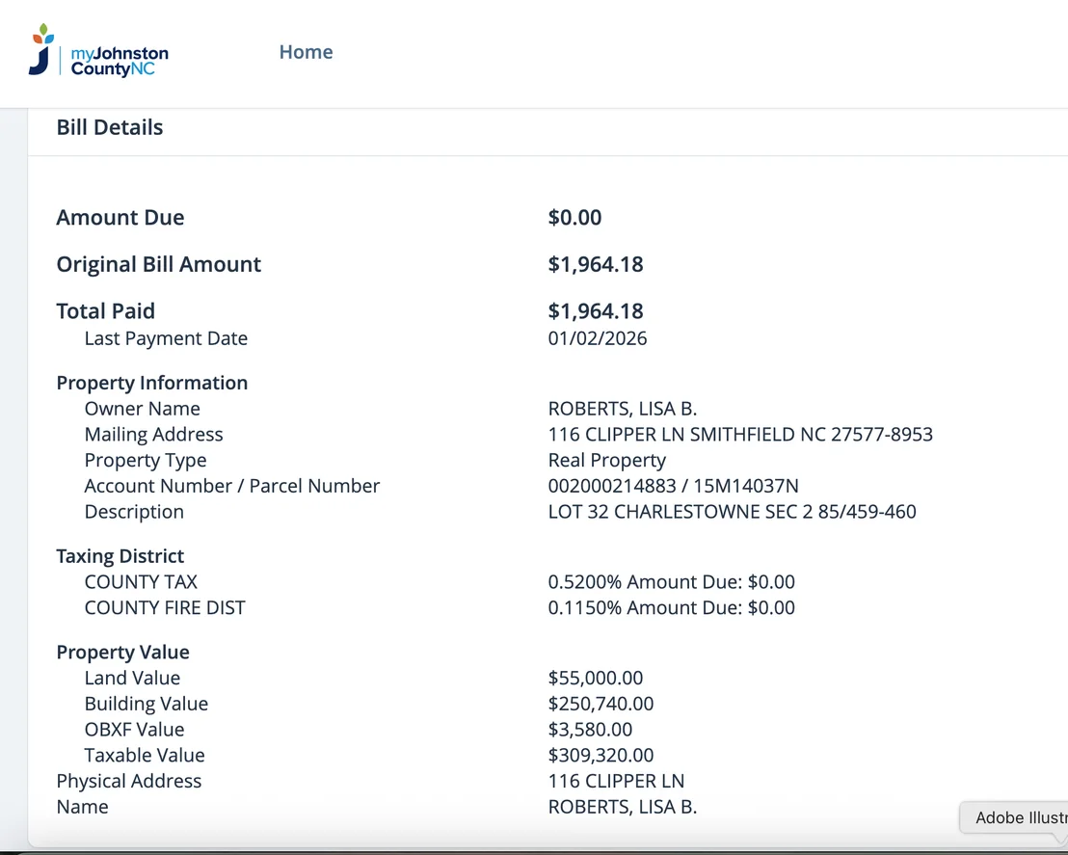Select the LOT 32 CHARLESTOWNE description text
1068x855 pixels.
[733, 512]
